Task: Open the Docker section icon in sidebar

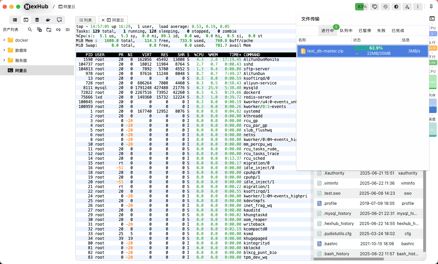Action: (x=48, y=20)
